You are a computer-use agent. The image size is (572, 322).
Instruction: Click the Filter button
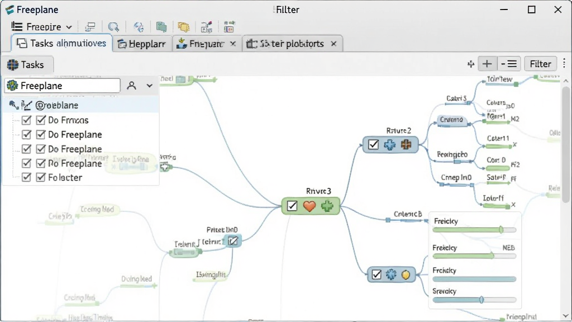pyautogui.click(x=540, y=64)
